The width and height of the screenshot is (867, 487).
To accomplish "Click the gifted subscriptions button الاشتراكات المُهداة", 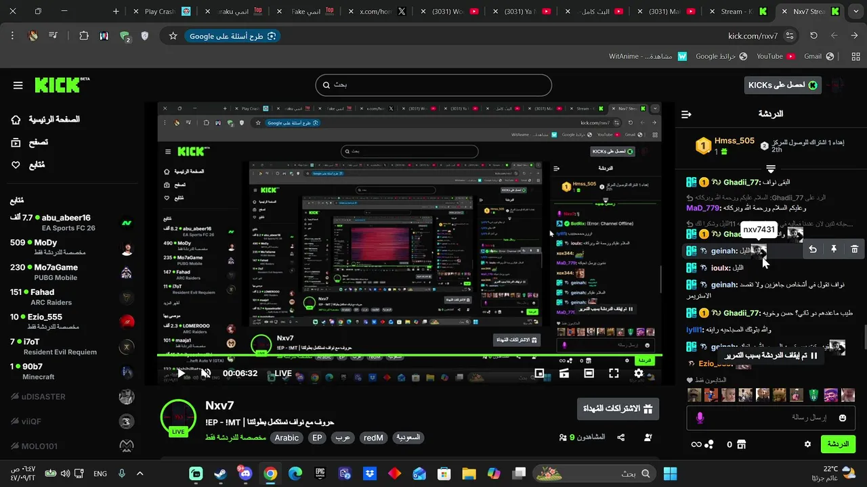I will click(618, 409).
